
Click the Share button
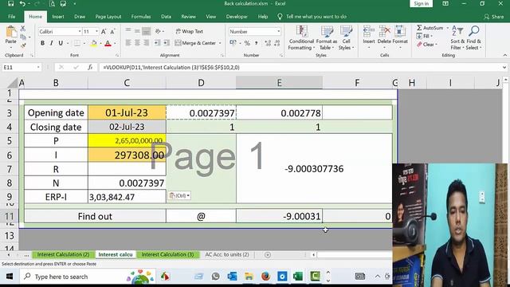[x=494, y=17]
